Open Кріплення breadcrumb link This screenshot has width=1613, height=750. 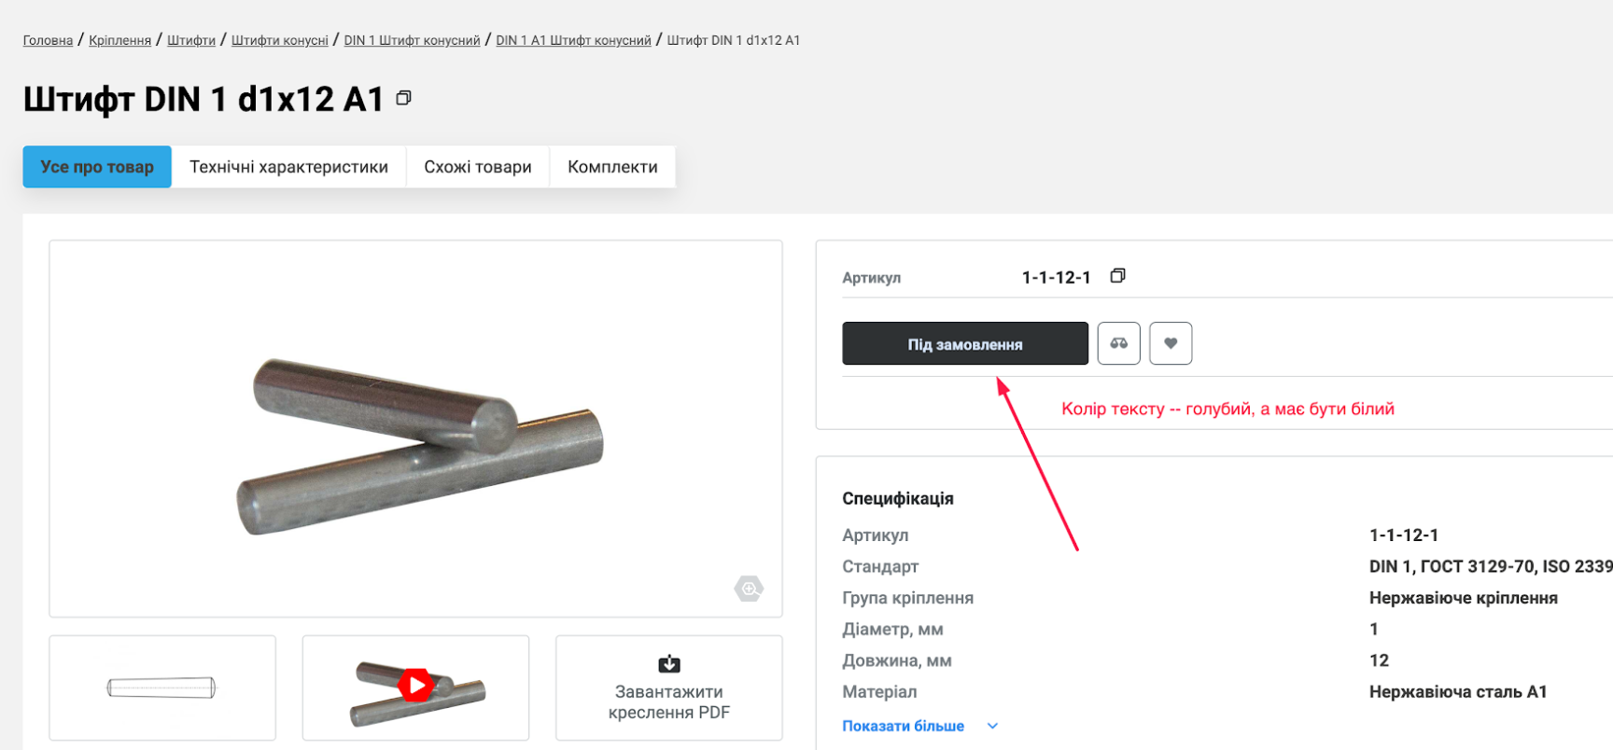pos(119,40)
